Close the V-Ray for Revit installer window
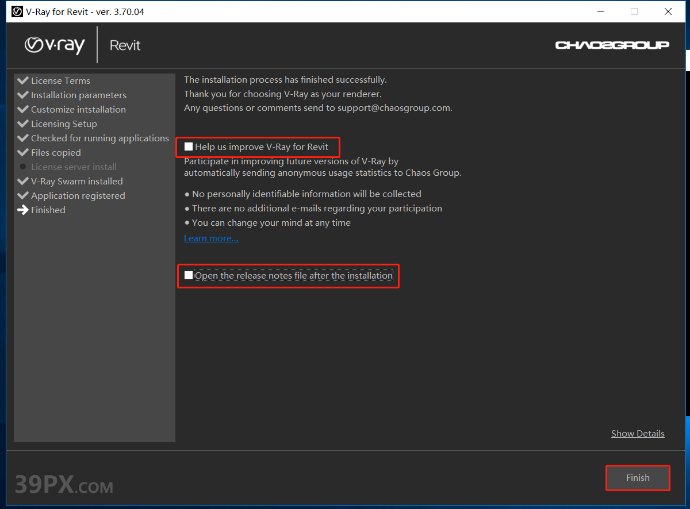This screenshot has width=690, height=509. pos(668,11)
